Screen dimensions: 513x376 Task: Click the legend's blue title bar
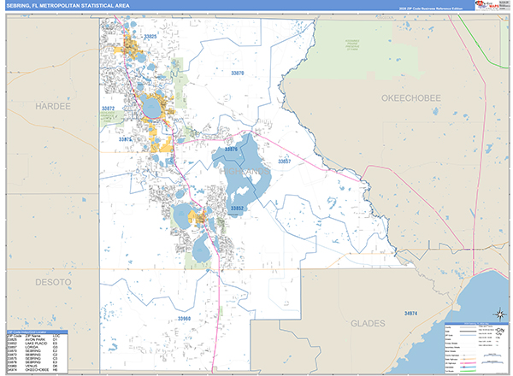[477, 323]
